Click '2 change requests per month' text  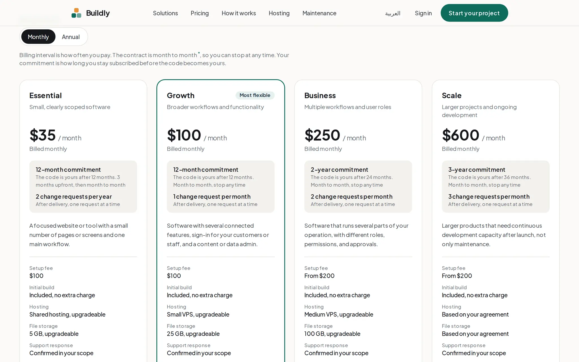click(x=351, y=197)
